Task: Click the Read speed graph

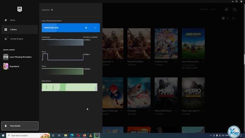Action: click(x=62, y=57)
